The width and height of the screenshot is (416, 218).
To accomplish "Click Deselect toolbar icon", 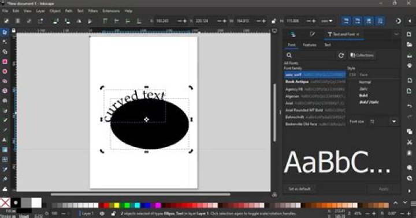I will [29, 21].
